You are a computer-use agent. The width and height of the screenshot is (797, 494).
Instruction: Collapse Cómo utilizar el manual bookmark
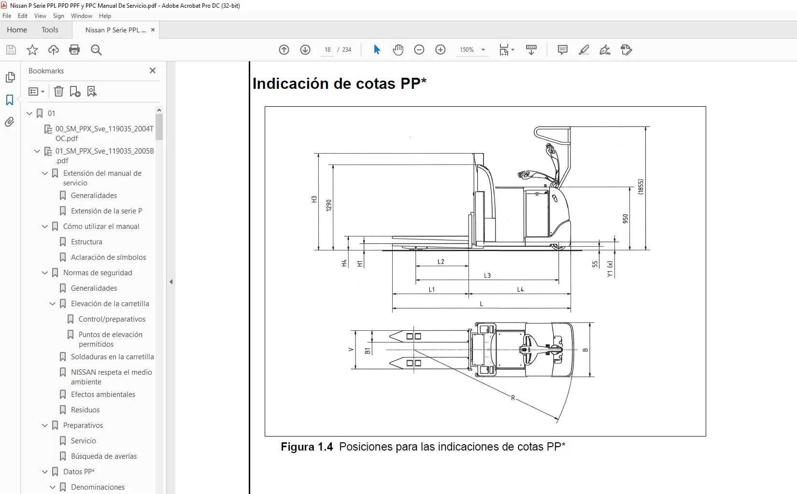[x=45, y=226]
